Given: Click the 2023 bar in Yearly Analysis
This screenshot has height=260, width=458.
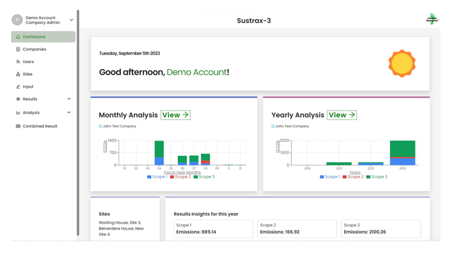Looking at the screenshot, I should pos(402,152).
